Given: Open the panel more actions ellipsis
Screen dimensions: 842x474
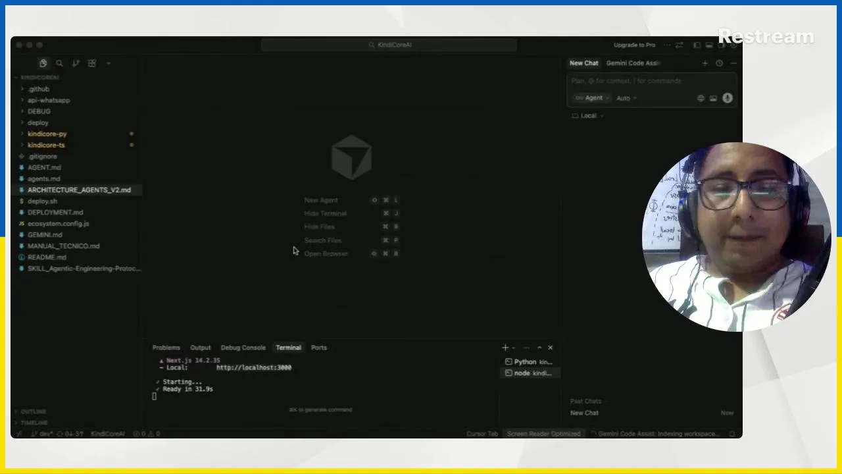Looking at the screenshot, I should click(x=526, y=348).
